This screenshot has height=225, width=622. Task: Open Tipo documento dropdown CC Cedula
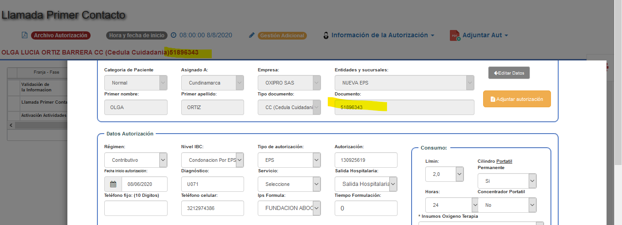coord(289,107)
